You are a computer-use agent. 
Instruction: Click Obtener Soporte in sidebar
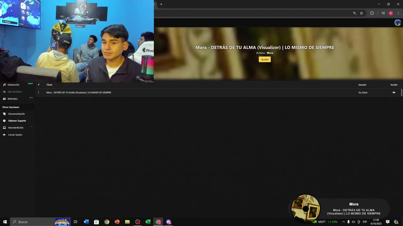(17, 121)
